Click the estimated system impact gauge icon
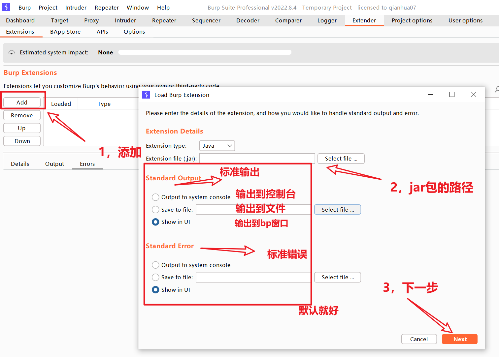499x357 pixels. (12, 52)
